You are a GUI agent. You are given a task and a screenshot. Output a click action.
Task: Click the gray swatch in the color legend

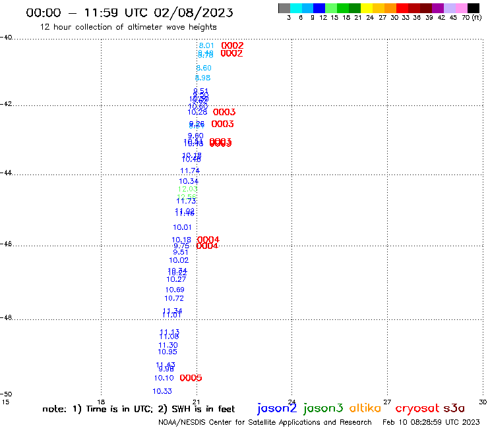coord(284,8)
